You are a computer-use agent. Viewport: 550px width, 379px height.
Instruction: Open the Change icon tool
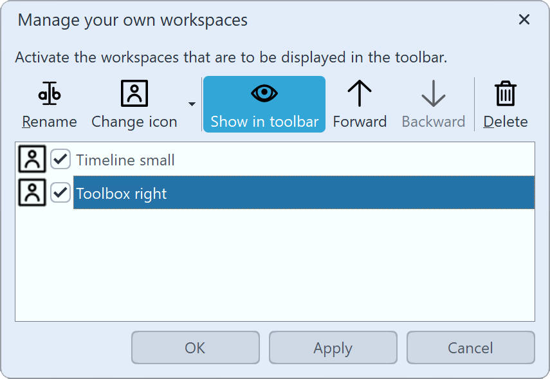(133, 103)
